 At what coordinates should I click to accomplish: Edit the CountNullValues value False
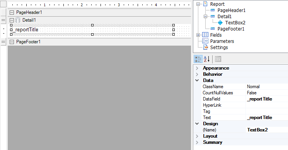pyautogui.click(x=267, y=93)
